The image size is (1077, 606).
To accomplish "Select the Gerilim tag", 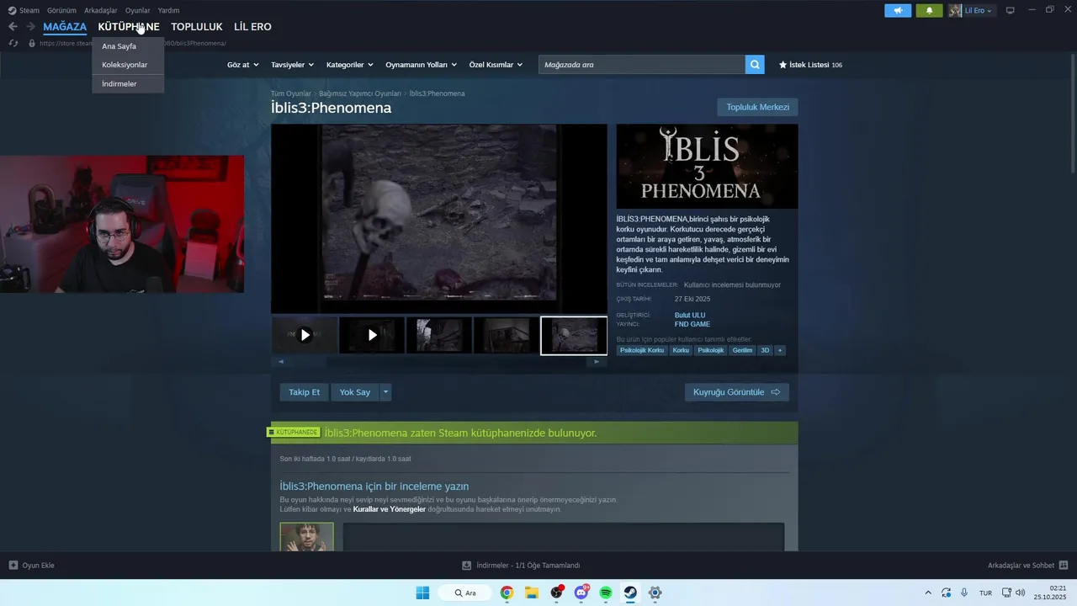I will click(x=742, y=350).
